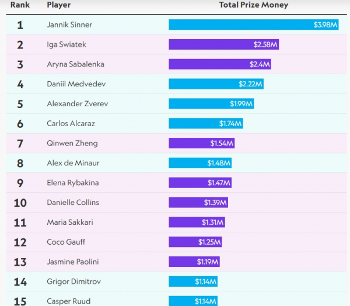Click on Alexander Zverev's name
This screenshot has width=350, height=306.
77,104
